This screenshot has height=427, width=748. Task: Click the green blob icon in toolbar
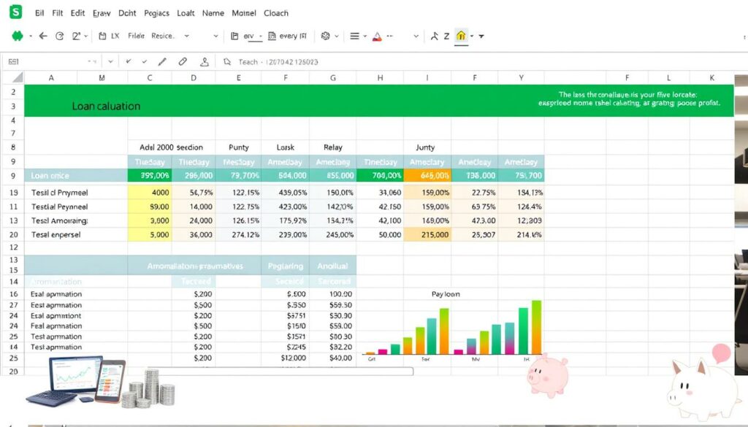coord(18,36)
